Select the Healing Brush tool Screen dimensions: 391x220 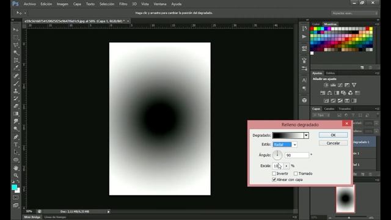coord(16,76)
